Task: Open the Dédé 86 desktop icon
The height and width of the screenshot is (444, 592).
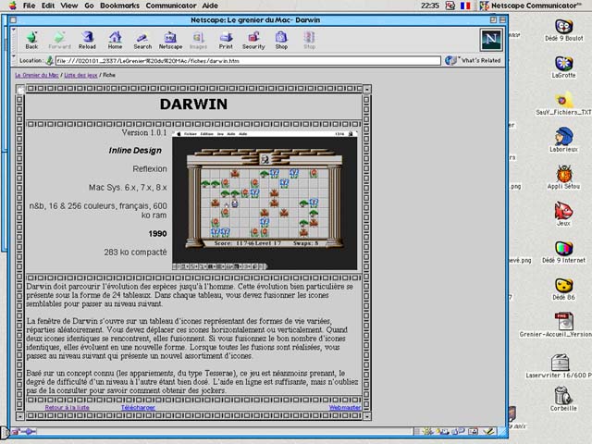Action: pyautogui.click(x=563, y=290)
